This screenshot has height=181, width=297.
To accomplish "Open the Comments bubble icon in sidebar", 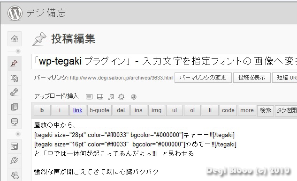I will [x=15, y=122].
